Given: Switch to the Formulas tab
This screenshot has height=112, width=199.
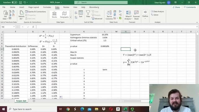Looking at the screenshot, I should click(47, 7).
